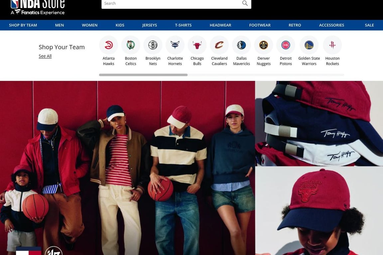Viewport: 383px width, 255px height.
Task: Select the Houston Rockets logo icon
Action: [332, 45]
